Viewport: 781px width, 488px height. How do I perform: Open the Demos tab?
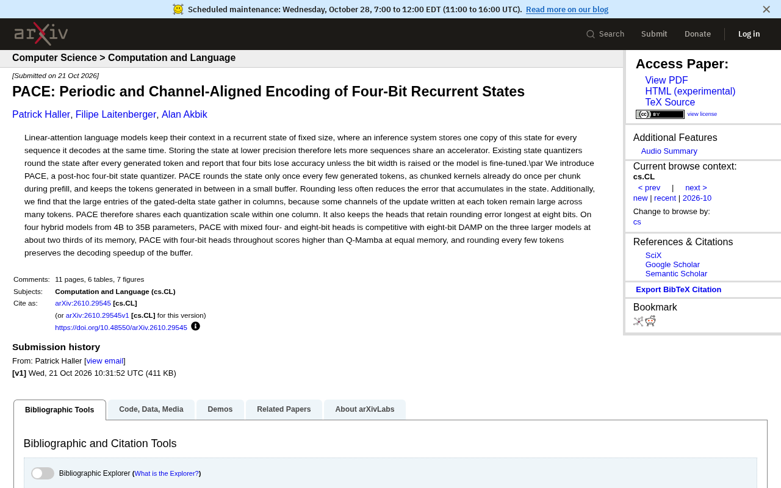click(x=220, y=409)
